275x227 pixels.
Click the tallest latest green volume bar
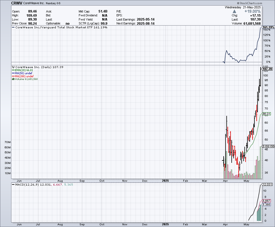[x=260, y=163]
